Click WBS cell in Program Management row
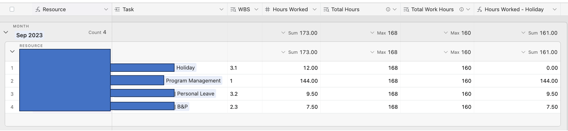 pyautogui.click(x=245, y=81)
